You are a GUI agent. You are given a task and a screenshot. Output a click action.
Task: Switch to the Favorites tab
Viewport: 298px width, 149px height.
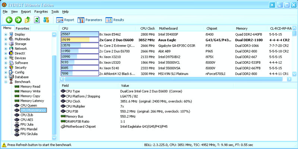point(22,29)
